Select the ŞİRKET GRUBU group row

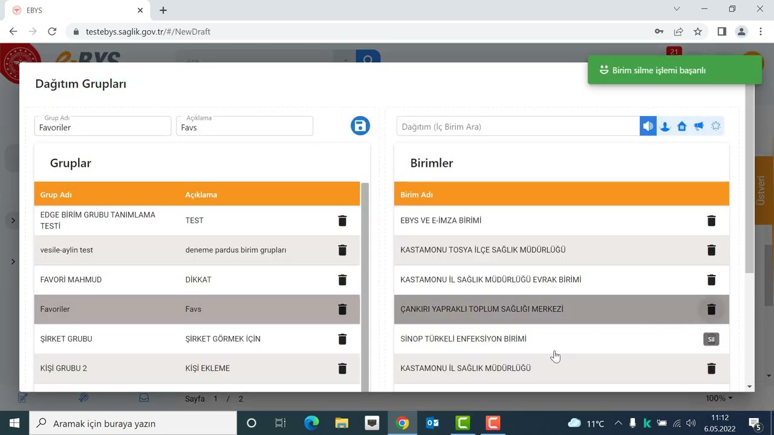click(197, 338)
